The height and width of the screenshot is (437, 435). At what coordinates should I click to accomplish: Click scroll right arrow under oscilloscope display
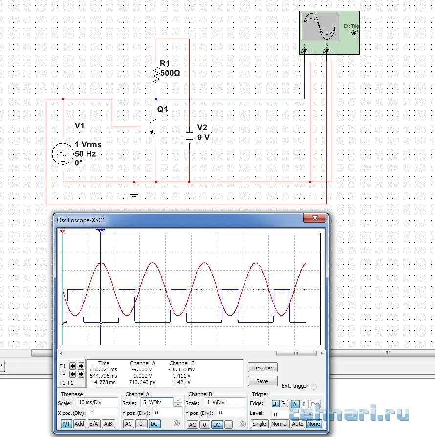tap(321, 353)
